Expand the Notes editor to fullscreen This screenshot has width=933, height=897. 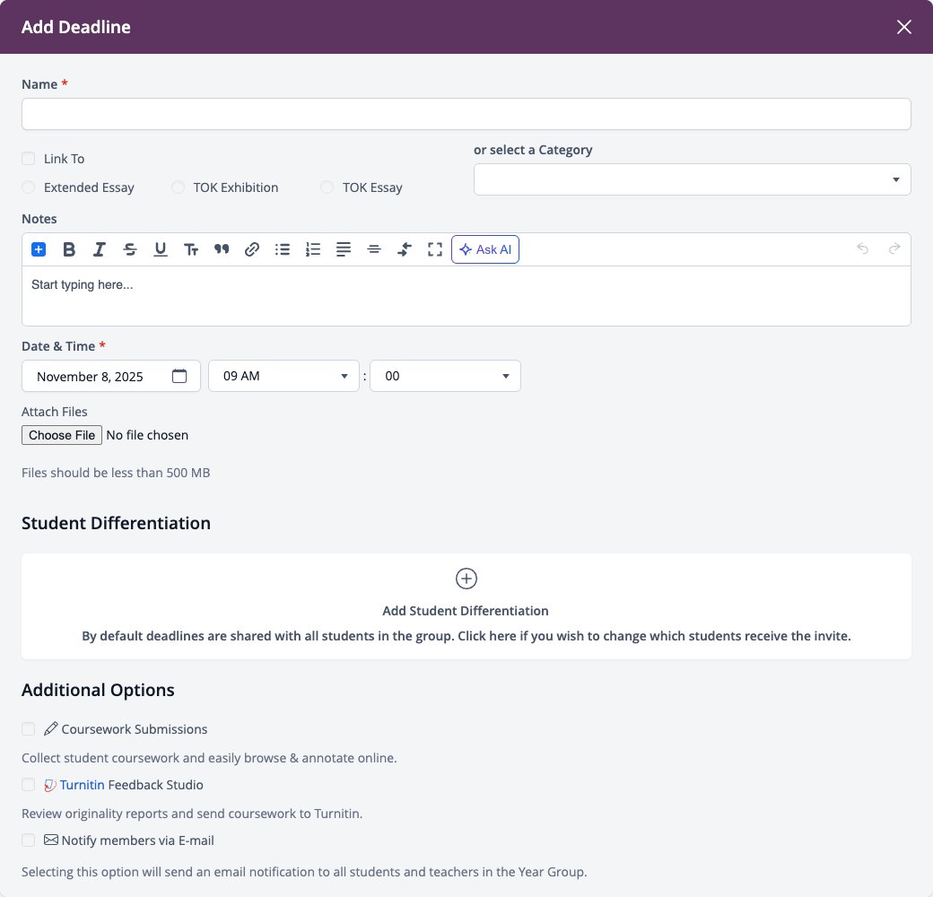[x=435, y=249]
